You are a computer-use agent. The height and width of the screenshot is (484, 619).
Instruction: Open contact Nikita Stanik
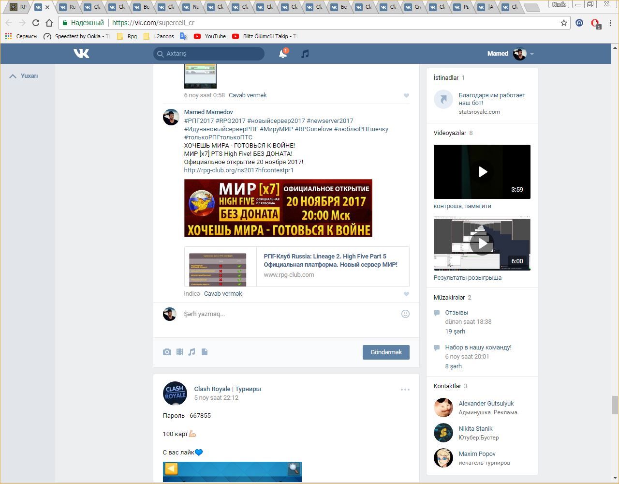pyautogui.click(x=476, y=429)
